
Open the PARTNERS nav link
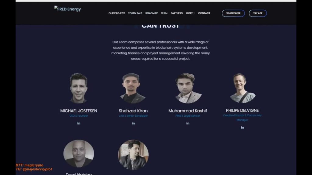[x=176, y=13]
